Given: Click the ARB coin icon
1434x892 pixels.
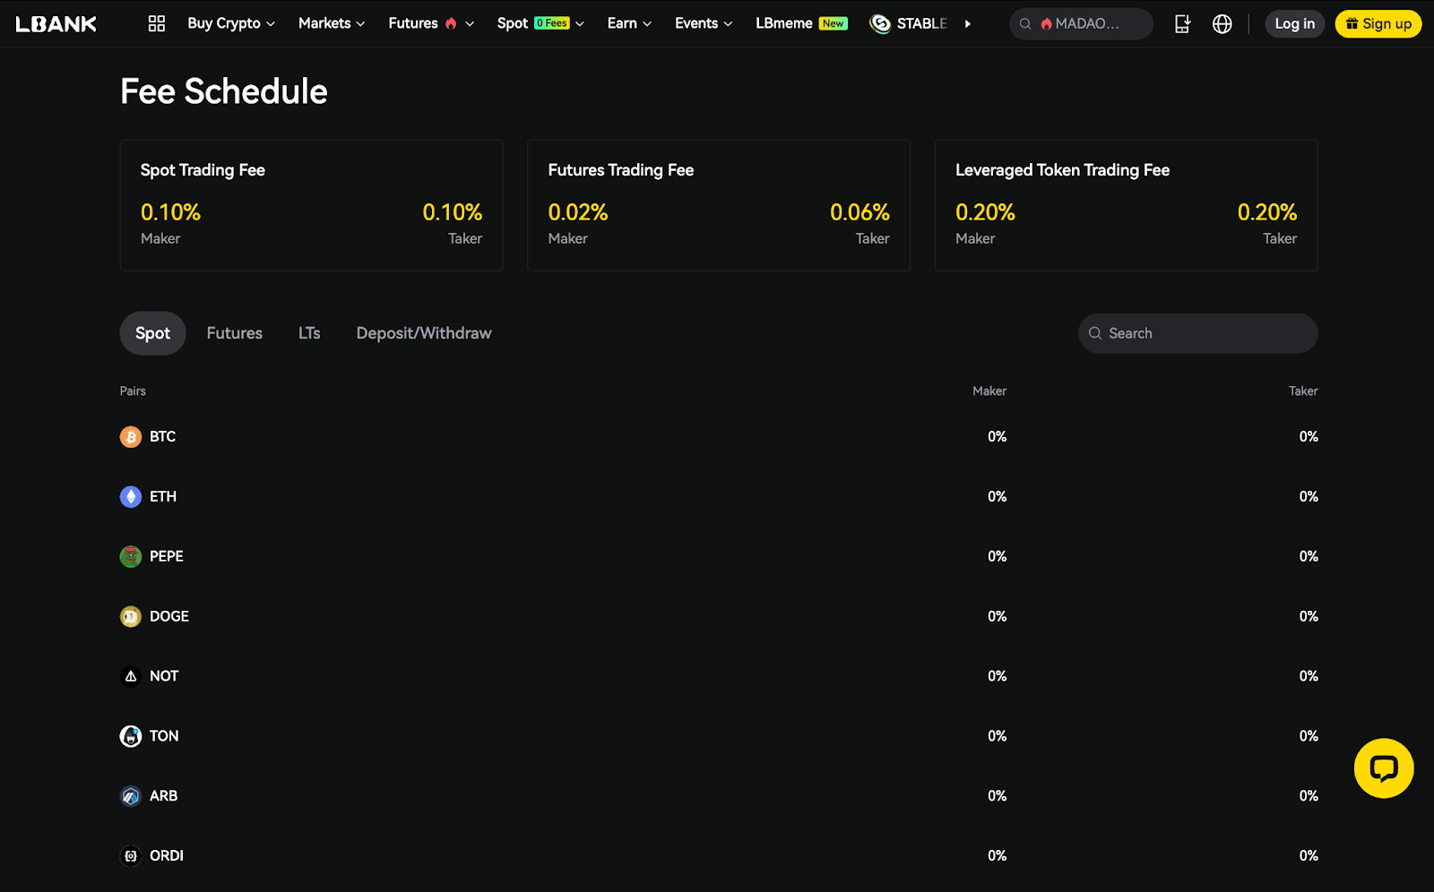Looking at the screenshot, I should (131, 796).
